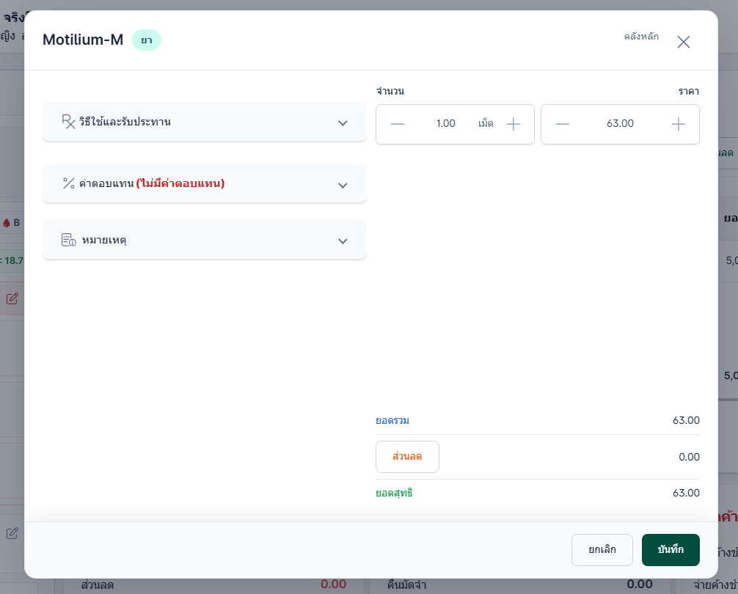Viewport: 738px width, 594px height.
Task: Decrease quantity with minus button
Action: click(x=397, y=124)
